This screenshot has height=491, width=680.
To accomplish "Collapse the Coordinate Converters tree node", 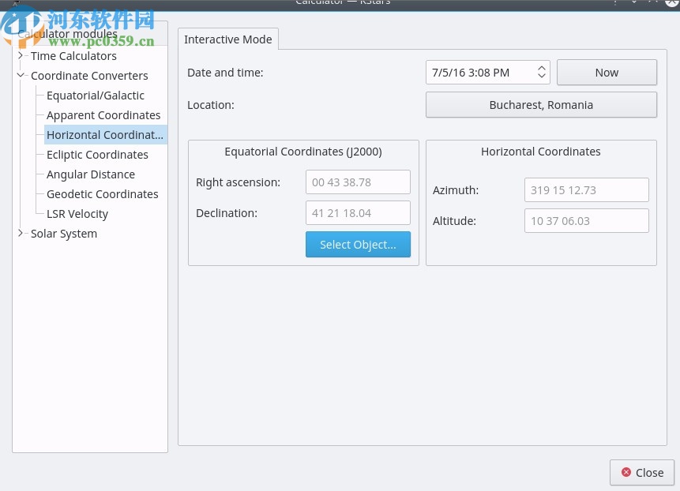I will [21, 76].
